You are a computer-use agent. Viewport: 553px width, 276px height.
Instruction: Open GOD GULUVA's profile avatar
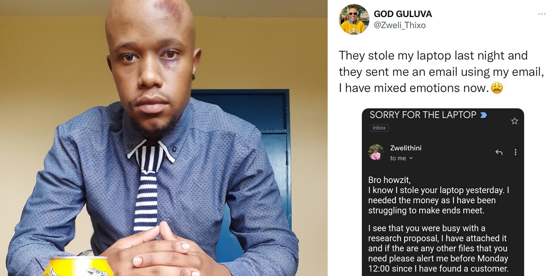[x=354, y=20]
